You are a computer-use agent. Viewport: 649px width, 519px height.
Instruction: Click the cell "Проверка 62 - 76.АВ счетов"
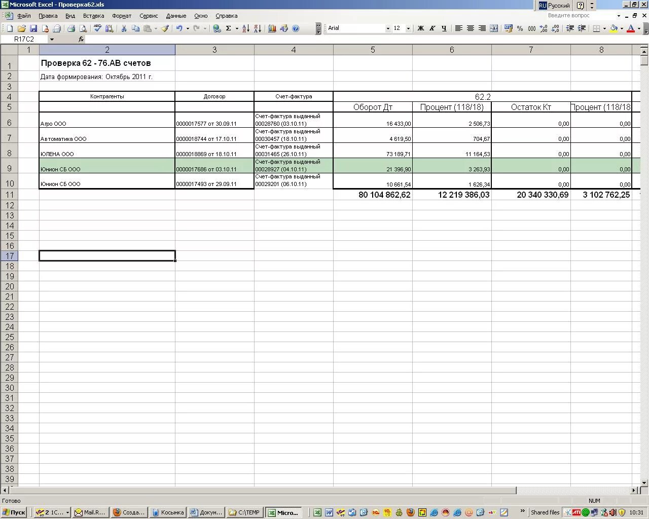[x=107, y=63]
